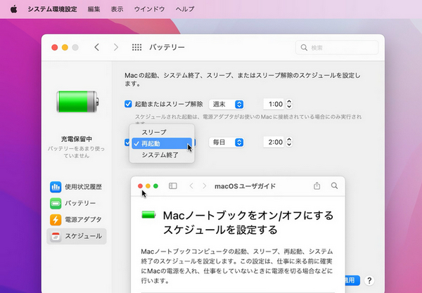The image size is (422, 293).
Task: Select 使用状況履歴 in the sidebar
Action: (77, 187)
